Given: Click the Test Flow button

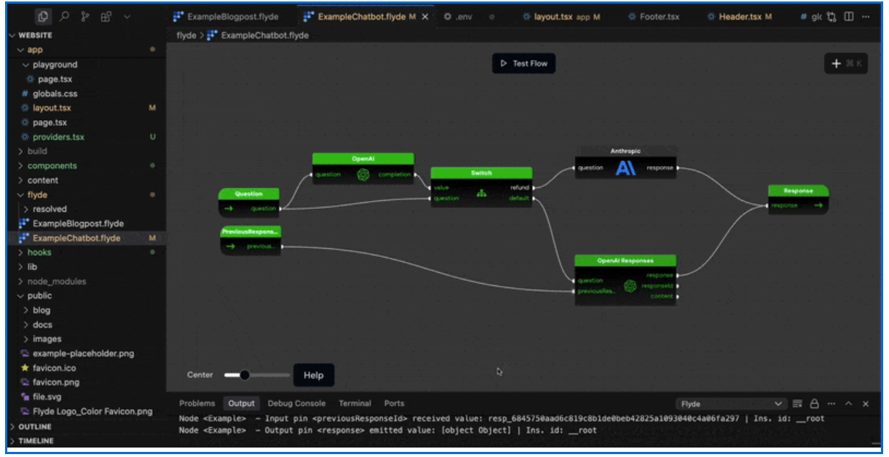Looking at the screenshot, I should coord(523,63).
